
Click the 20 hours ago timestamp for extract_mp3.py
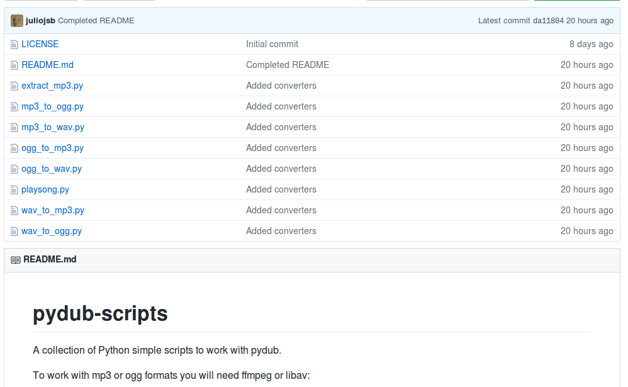(x=586, y=86)
